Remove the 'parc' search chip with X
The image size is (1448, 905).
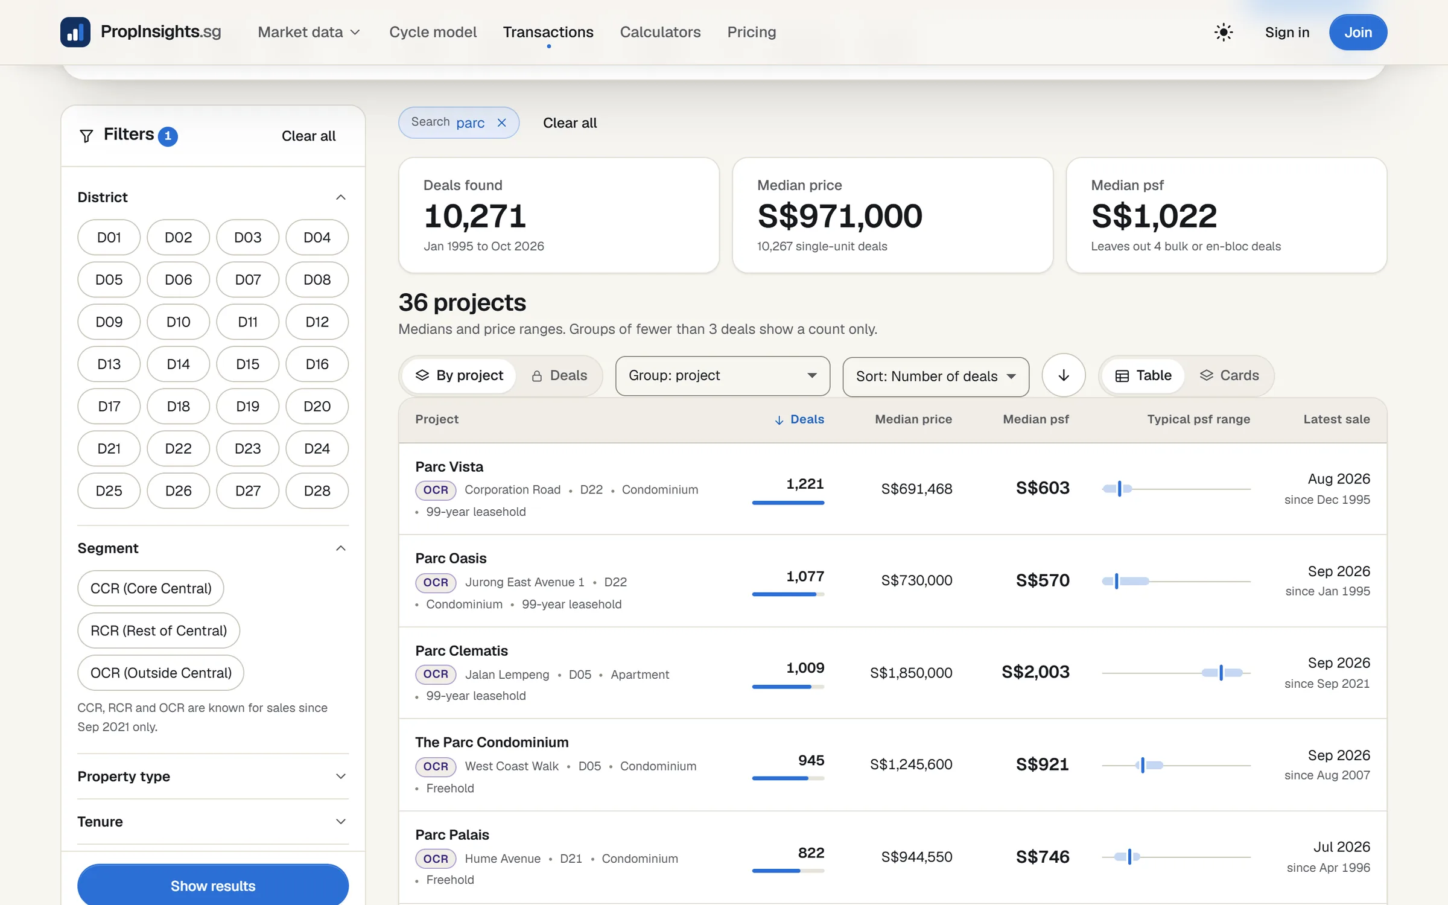pos(501,122)
